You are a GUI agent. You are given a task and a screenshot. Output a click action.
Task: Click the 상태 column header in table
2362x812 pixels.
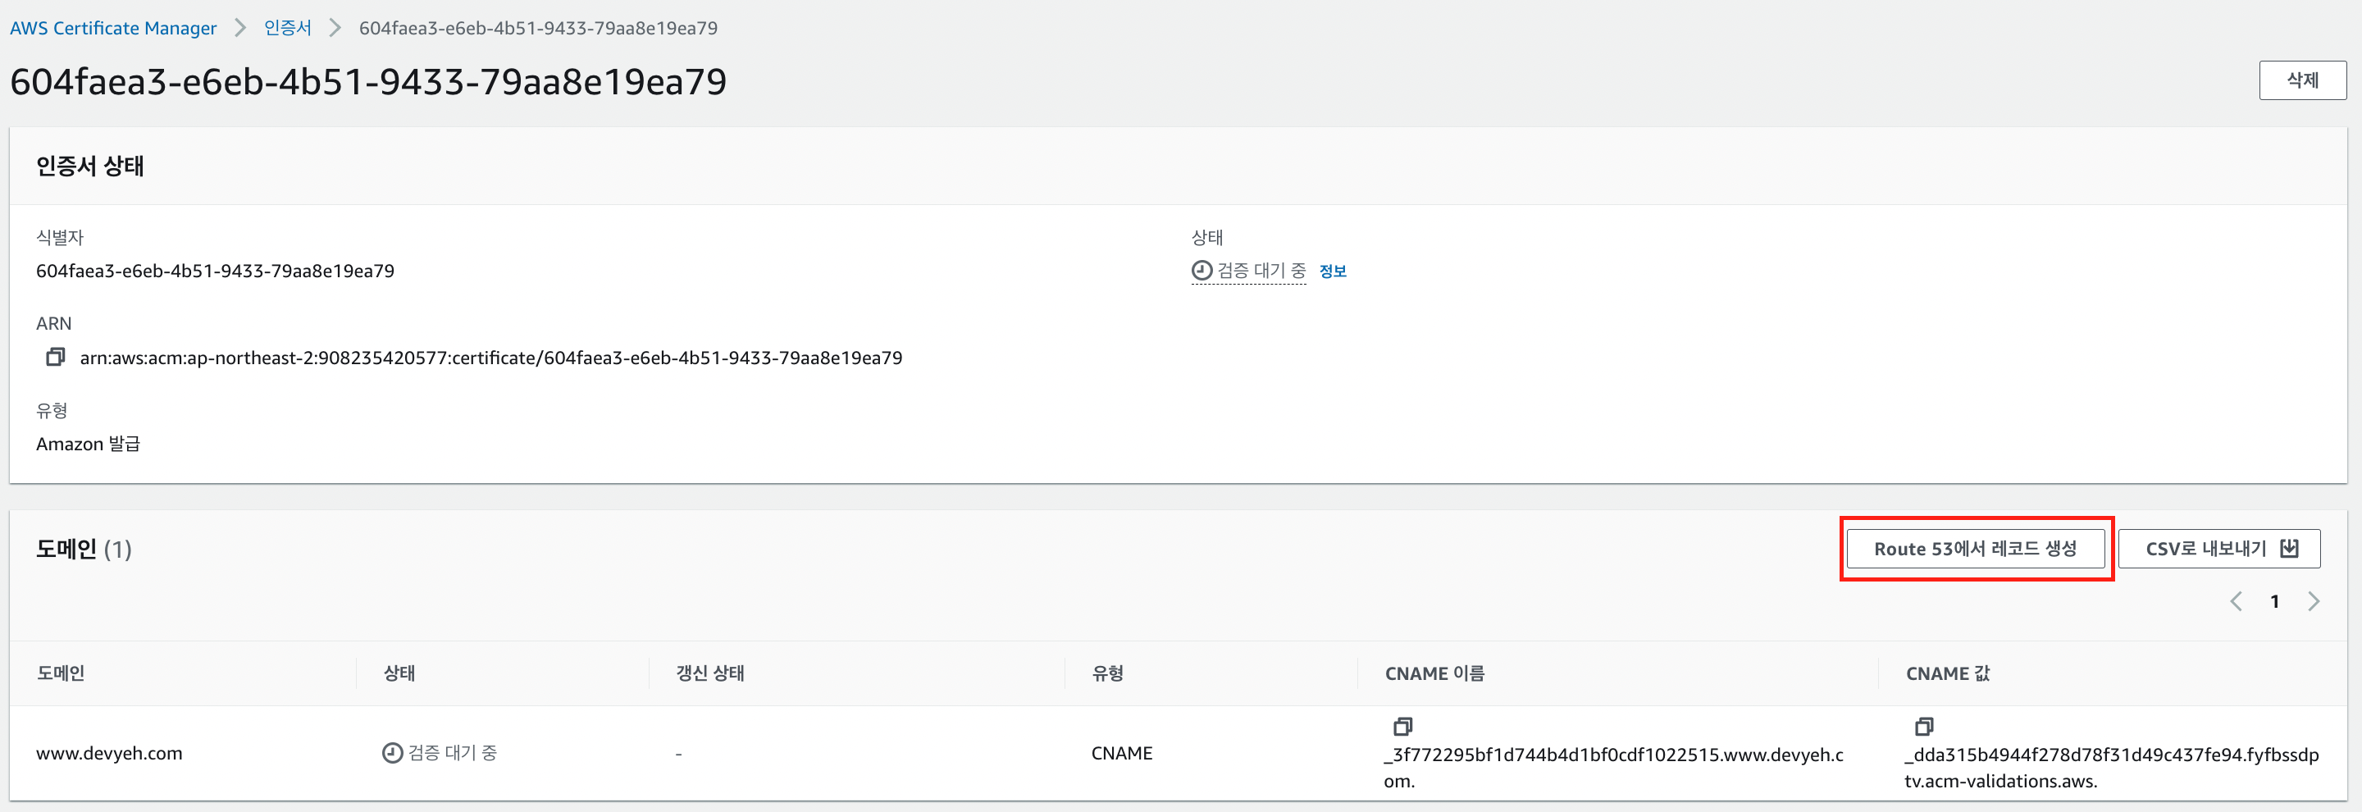[x=399, y=673]
